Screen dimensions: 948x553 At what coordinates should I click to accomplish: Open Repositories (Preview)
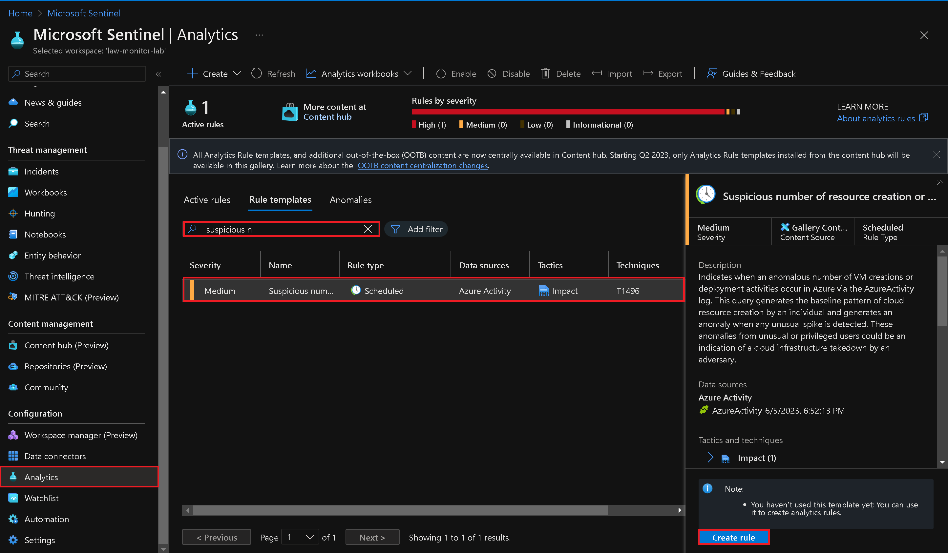[x=65, y=367]
